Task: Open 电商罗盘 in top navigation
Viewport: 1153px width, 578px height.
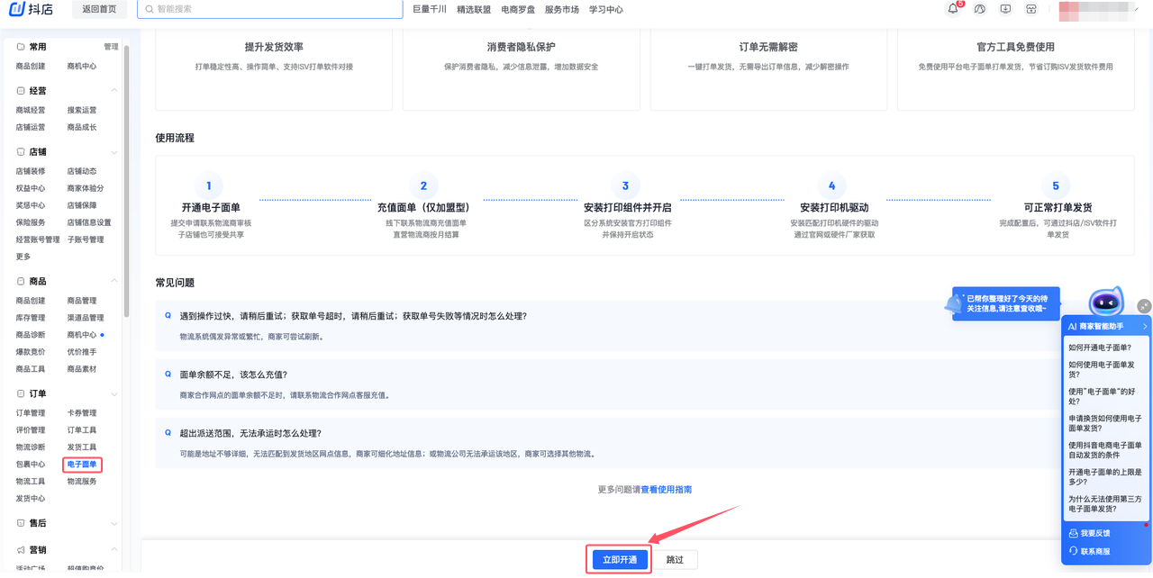Action: click(518, 9)
